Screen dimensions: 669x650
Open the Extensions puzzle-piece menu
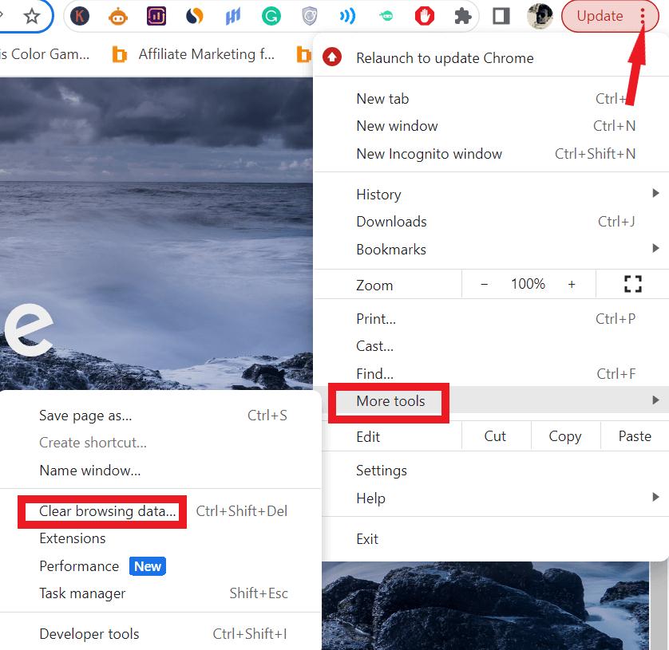pyautogui.click(x=462, y=17)
